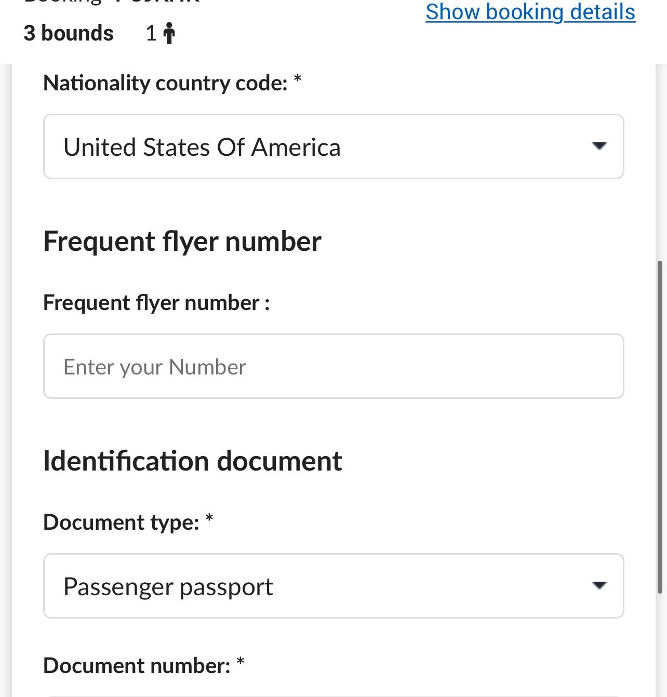Click the Enter your Number input field
Viewport: 667px width, 697px height.
click(332, 367)
